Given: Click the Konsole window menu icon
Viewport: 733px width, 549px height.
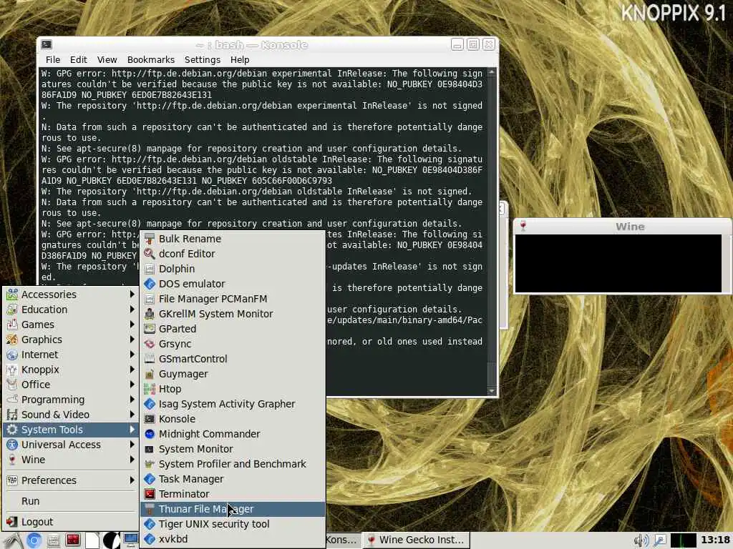Looking at the screenshot, I should [x=47, y=44].
